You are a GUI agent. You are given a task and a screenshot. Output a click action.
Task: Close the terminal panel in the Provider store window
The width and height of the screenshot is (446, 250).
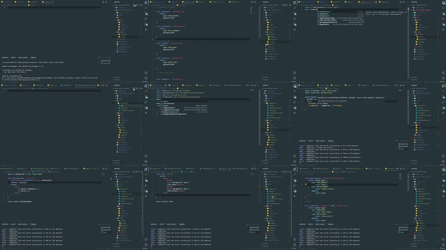click(406, 141)
